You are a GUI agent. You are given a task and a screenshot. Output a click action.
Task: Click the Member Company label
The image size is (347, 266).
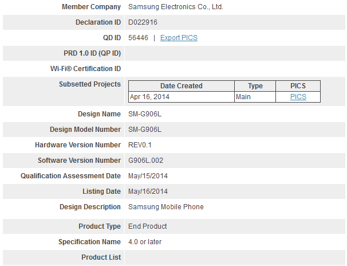[x=91, y=7]
